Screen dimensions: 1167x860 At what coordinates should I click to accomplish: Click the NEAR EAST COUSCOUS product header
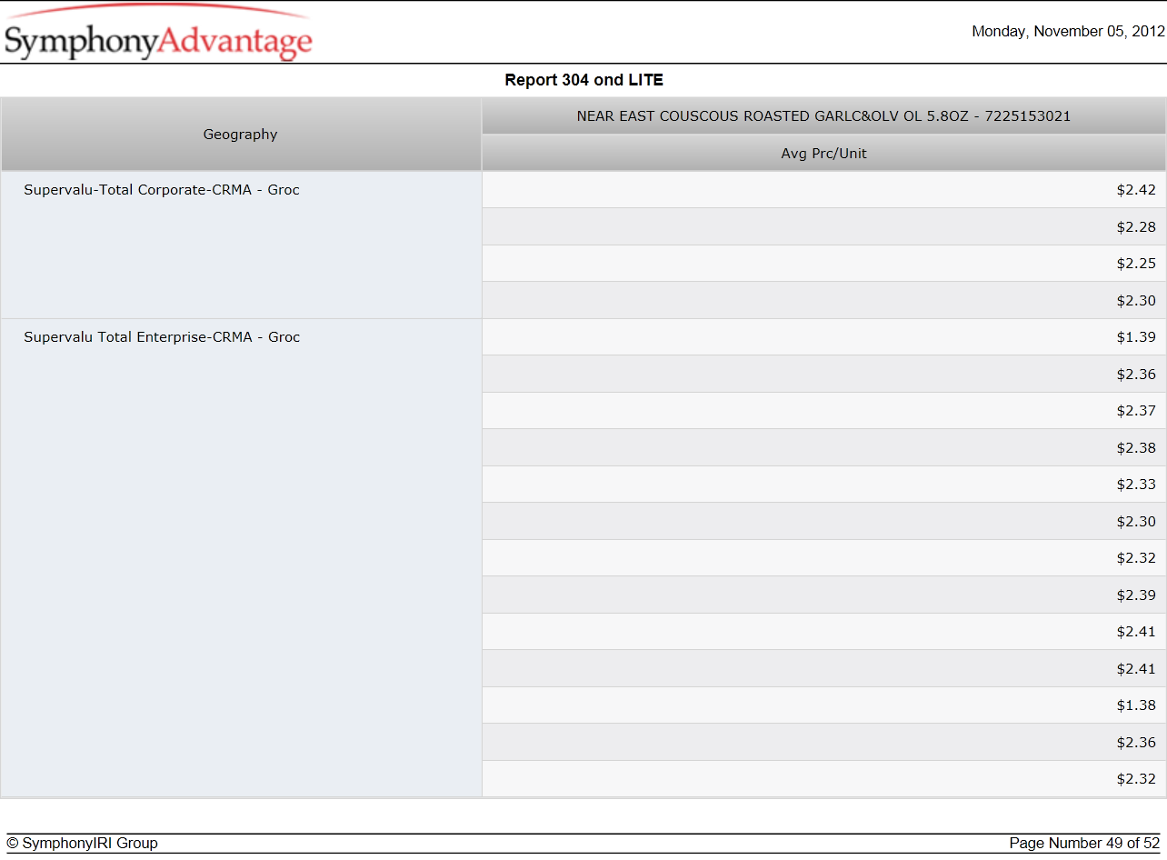823,116
